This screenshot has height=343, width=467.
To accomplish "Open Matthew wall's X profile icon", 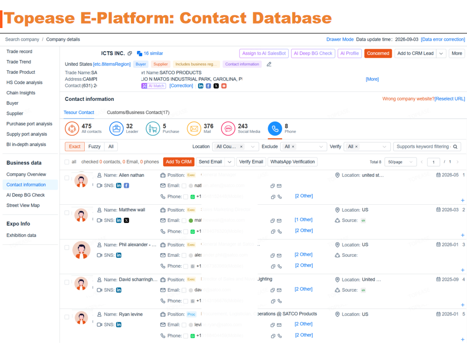I will [x=126, y=220].
